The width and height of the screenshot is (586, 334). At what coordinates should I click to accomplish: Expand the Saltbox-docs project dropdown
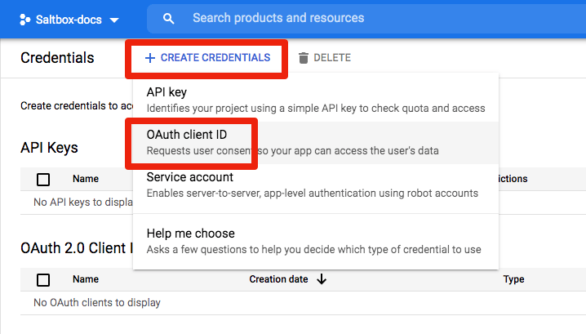[113, 20]
